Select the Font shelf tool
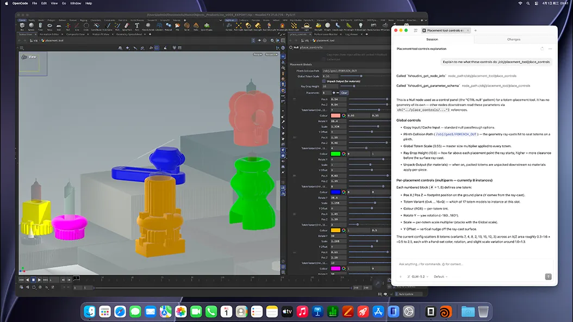This screenshot has width=573, height=322. (x=137, y=27)
